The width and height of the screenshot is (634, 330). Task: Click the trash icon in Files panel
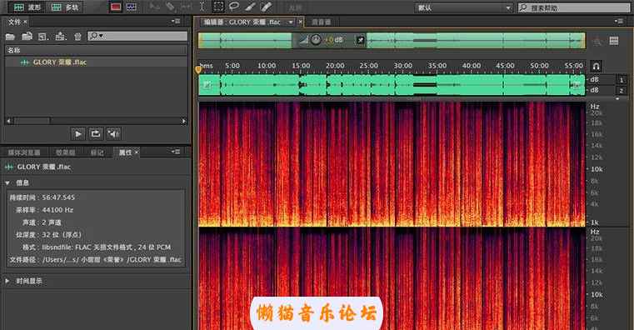tap(77, 37)
